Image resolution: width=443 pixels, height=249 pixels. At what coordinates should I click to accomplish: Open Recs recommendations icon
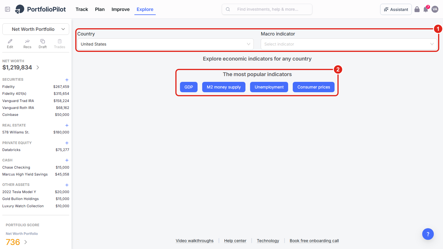[27, 44]
